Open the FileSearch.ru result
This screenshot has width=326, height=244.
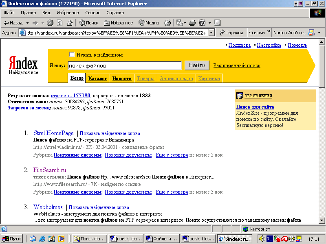[50, 170]
